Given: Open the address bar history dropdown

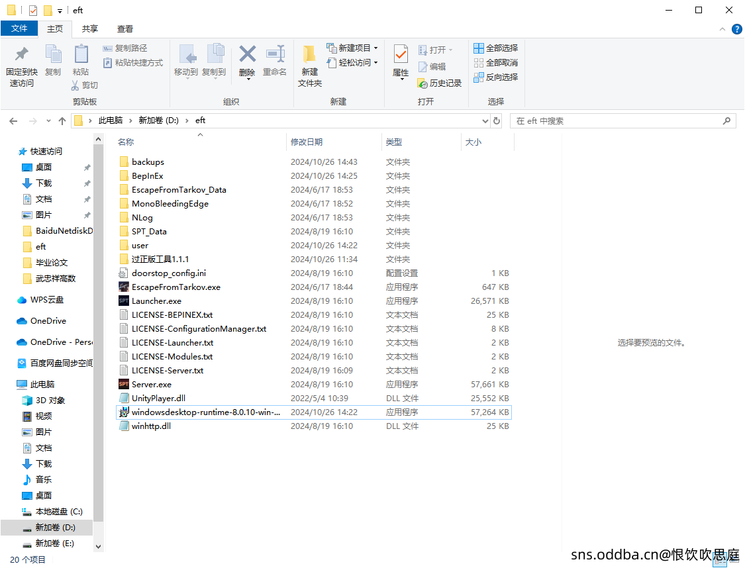Looking at the screenshot, I should (x=485, y=121).
